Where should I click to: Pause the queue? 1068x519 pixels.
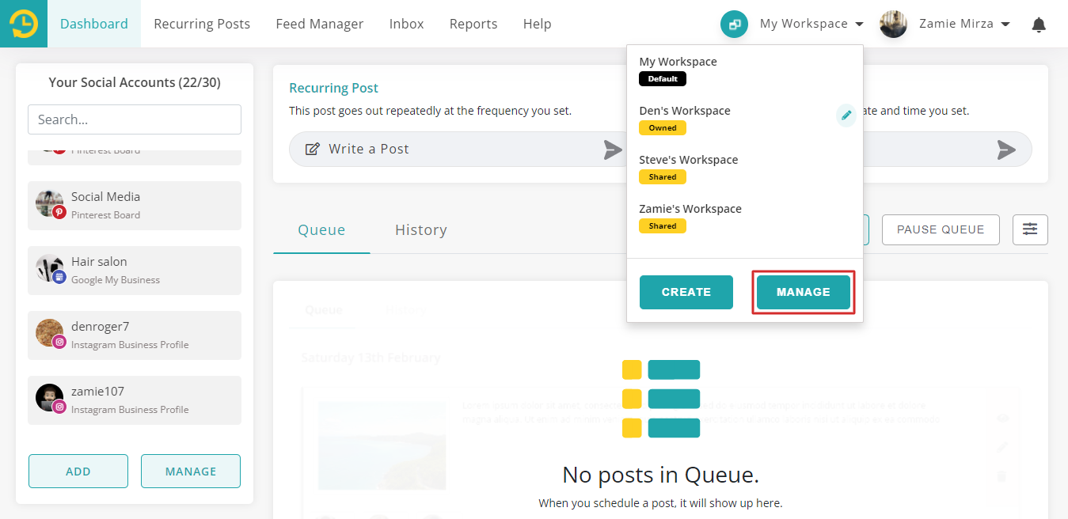(x=940, y=229)
